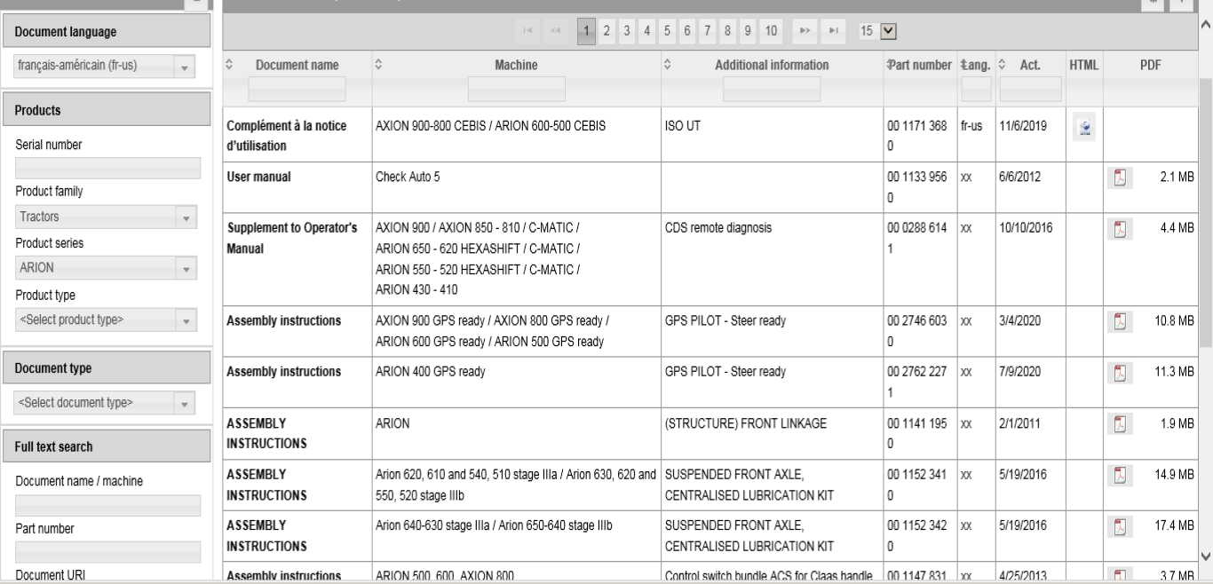Open PDF for CDS remote diagnosis supplement

click(x=1120, y=229)
